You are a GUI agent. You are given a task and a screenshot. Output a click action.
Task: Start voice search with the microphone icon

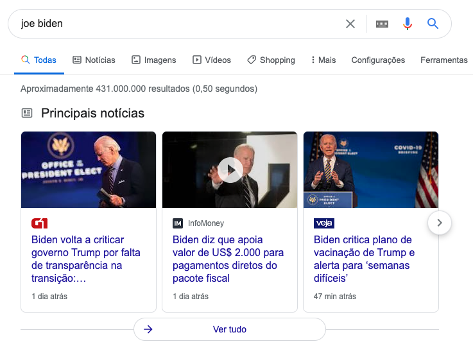pos(408,24)
